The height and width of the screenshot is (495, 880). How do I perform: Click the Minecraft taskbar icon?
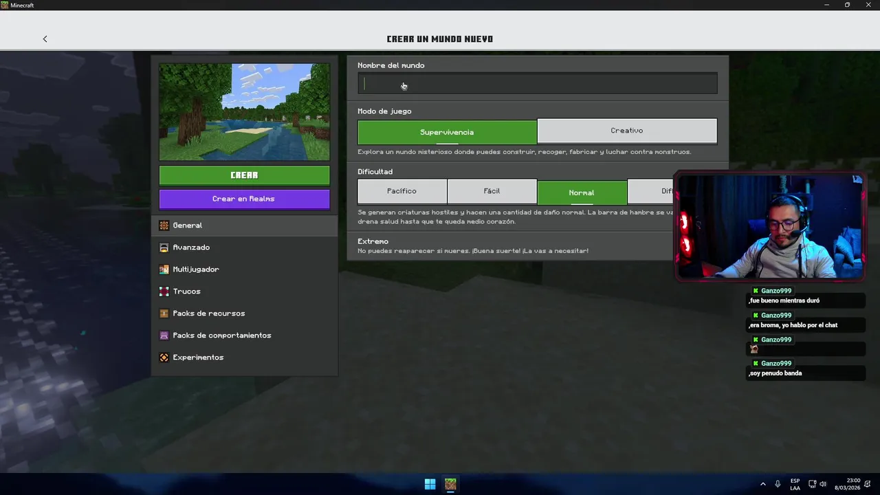(450, 484)
